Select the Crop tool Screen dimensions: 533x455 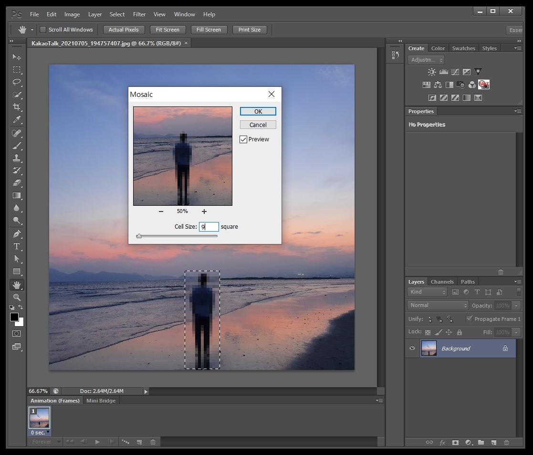click(x=17, y=106)
